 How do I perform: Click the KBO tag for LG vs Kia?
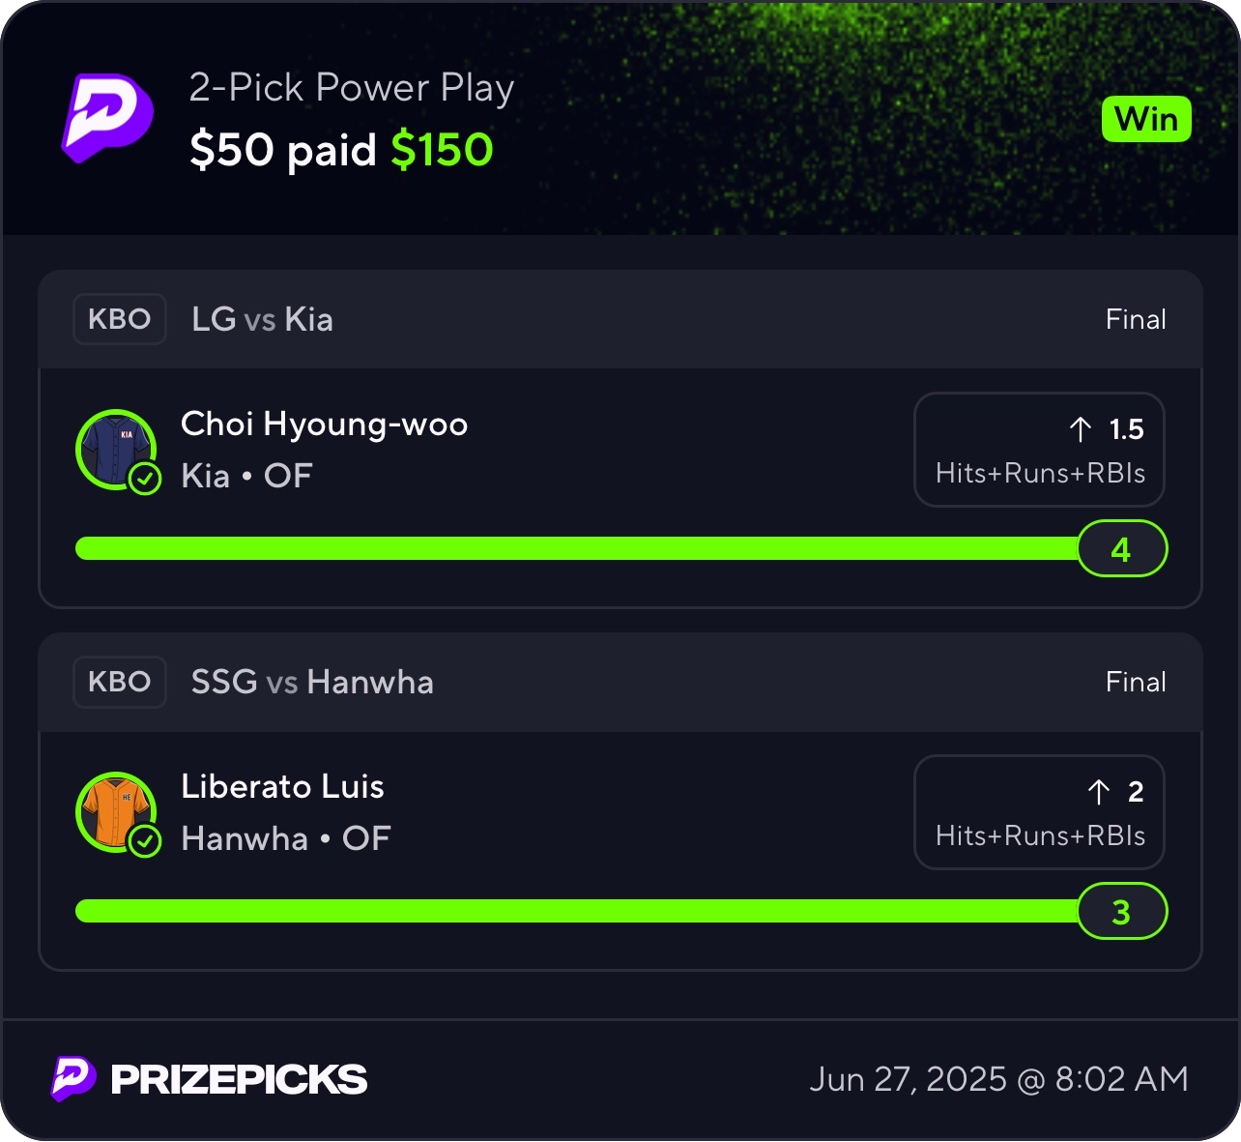coord(120,319)
